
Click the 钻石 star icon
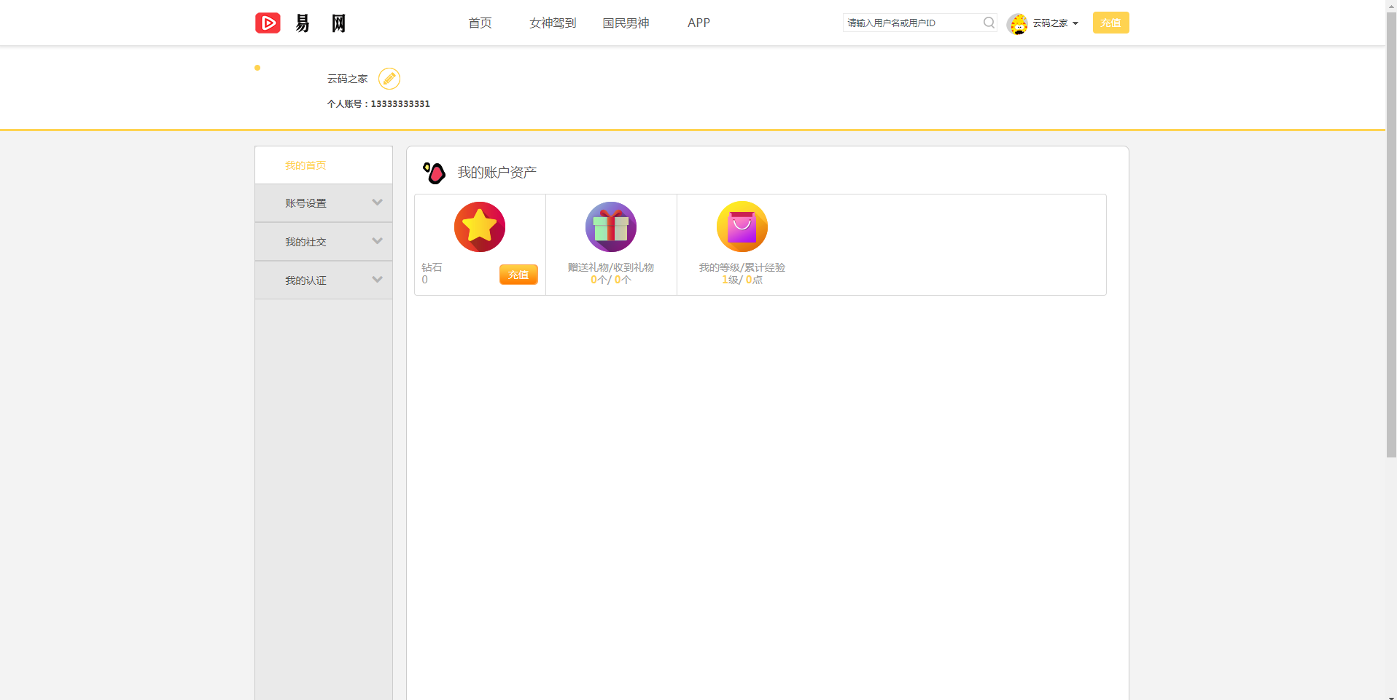click(x=479, y=227)
